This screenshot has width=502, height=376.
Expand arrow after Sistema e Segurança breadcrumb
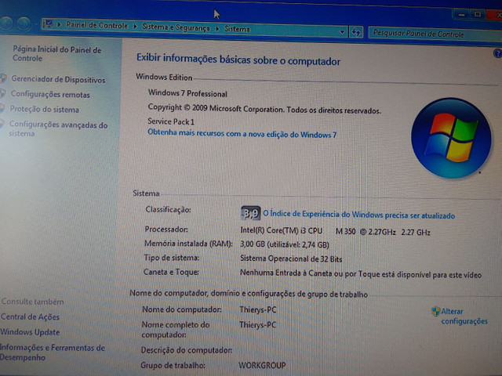[x=217, y=28]
